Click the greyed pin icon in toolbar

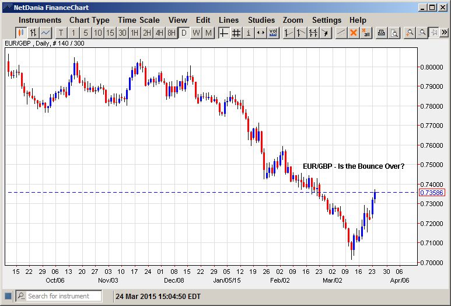[x=434, y=33]
